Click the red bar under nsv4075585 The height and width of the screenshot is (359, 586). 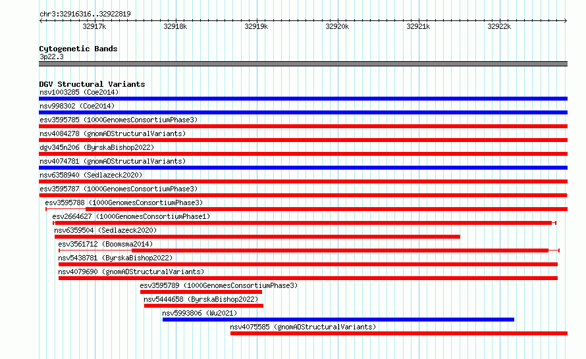click(x=399, y=333)
